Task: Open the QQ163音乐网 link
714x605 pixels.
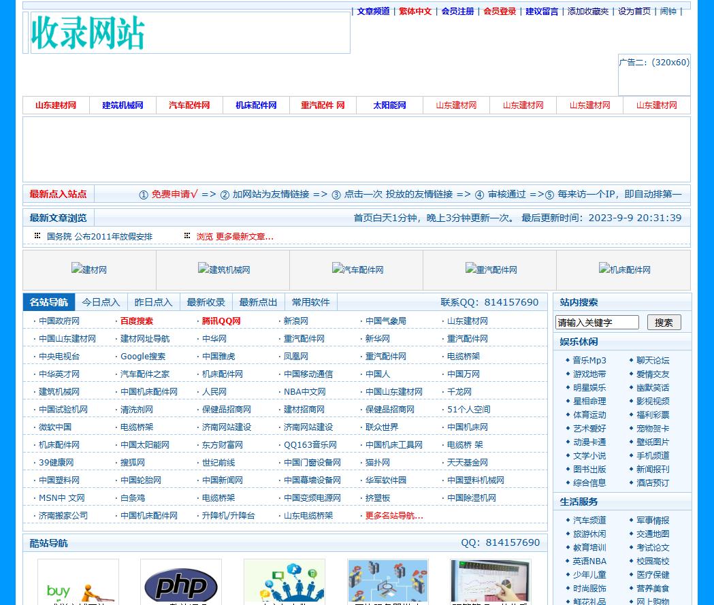Action: [310, 445]
